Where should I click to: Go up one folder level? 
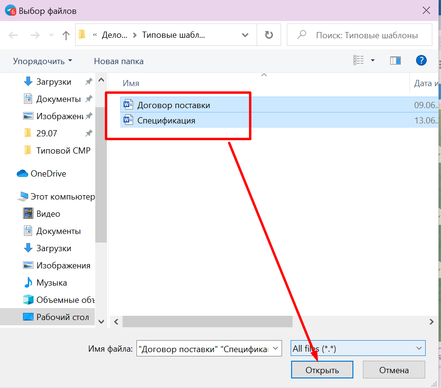[66, 35]
